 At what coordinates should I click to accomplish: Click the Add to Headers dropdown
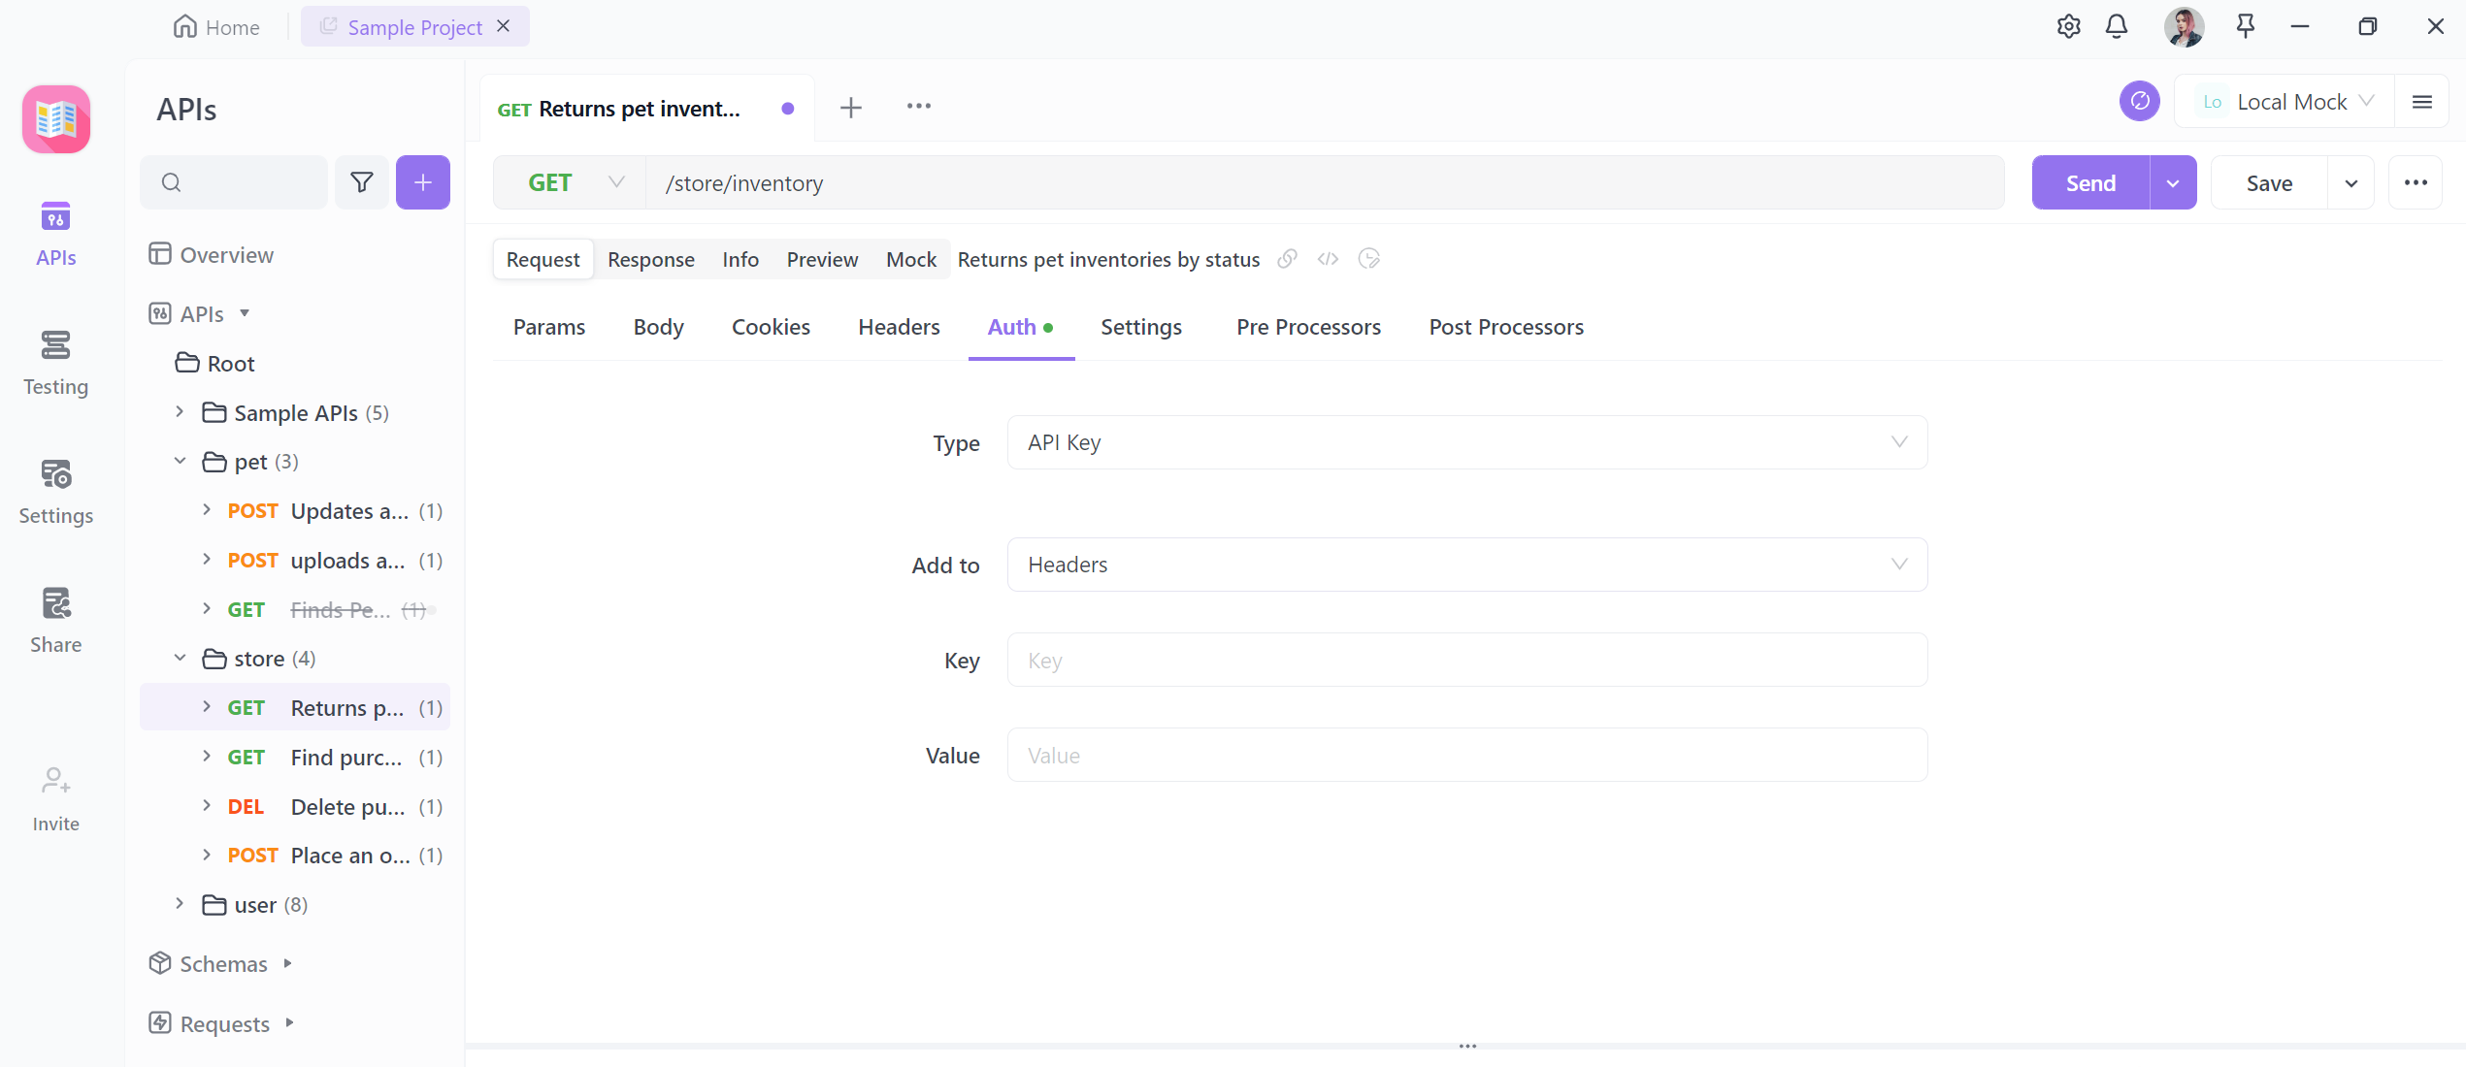point(1465,565)
